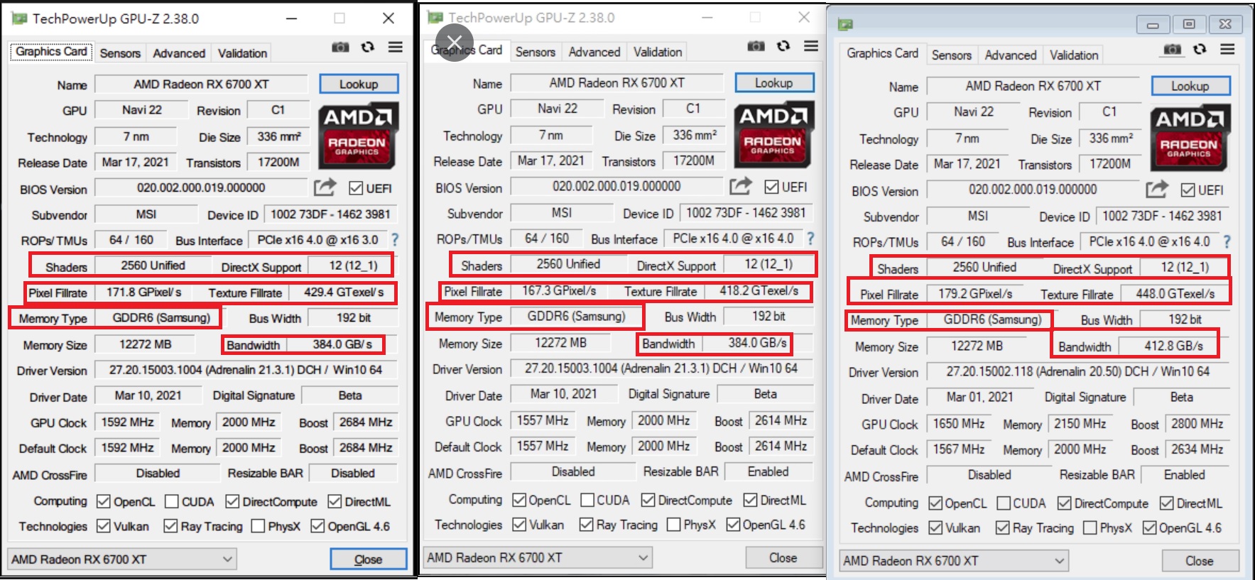The height and width of the screenshot is (580, 1255).
Task: Click Memory Size 12272 MB in middle window
Action: (560, 343)
